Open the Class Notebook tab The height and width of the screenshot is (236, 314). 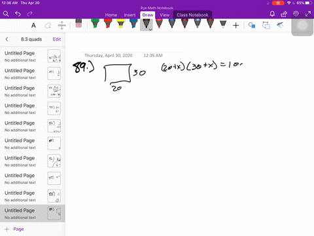(x=192, y=15)
